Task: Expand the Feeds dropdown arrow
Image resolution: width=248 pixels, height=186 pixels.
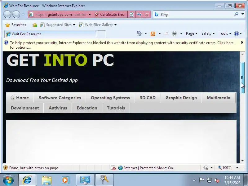Action: pyautogui.click(x=160, y=33)
